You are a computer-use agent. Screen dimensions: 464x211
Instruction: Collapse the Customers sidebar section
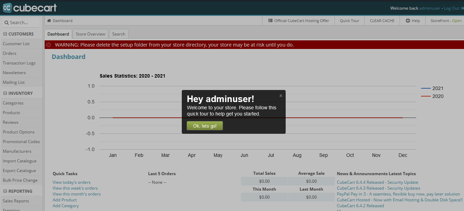point(5,34)
